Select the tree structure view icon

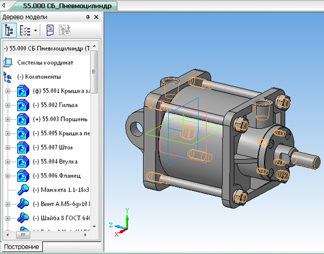coord(9,30)
